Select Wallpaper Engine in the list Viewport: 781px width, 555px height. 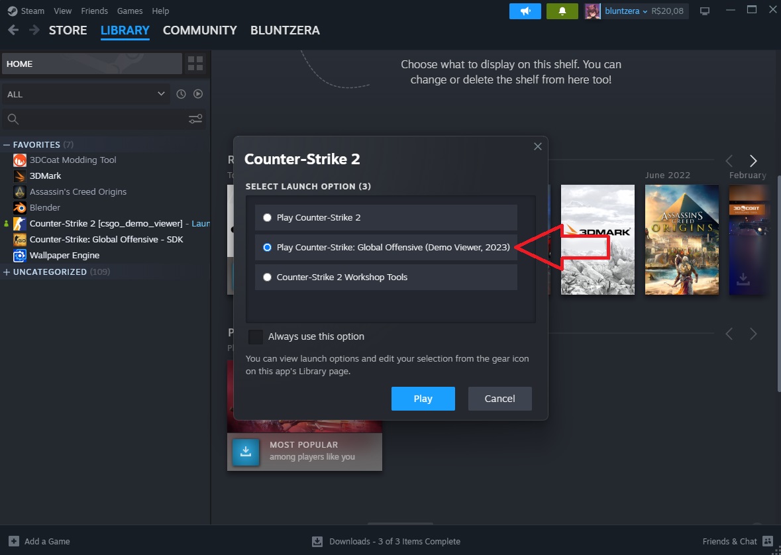(x=64, y=256)
